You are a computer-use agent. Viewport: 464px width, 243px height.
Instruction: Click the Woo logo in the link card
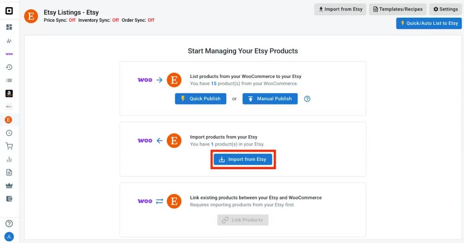[x=145, y=201]
